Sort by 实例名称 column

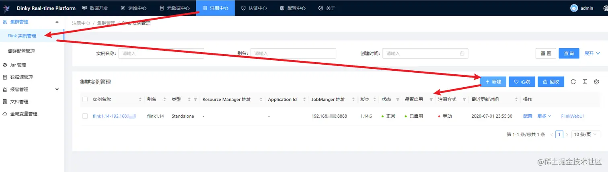pyautogui.click(x=140, y=99)
